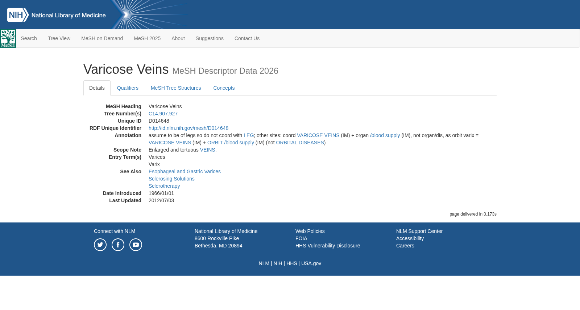Click the last updated date 2012/07/03
This screenshot has width=580, height=310.
[x=161, y=200]
